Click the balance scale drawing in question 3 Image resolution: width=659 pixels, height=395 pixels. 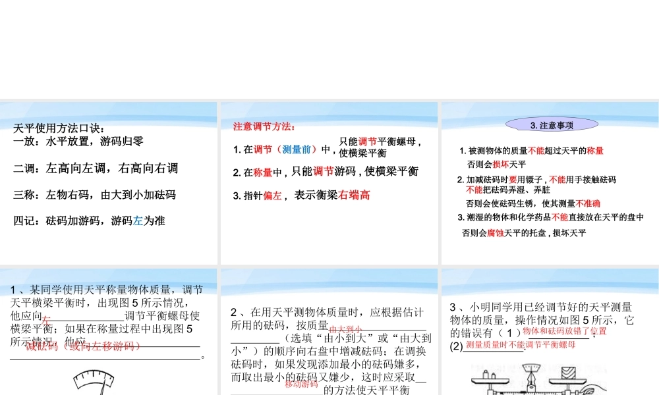click(539, 380)
